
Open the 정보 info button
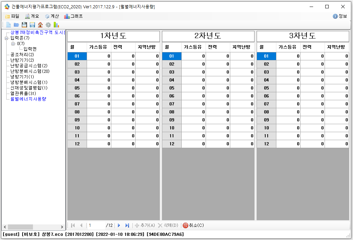(x=340, y=16)
